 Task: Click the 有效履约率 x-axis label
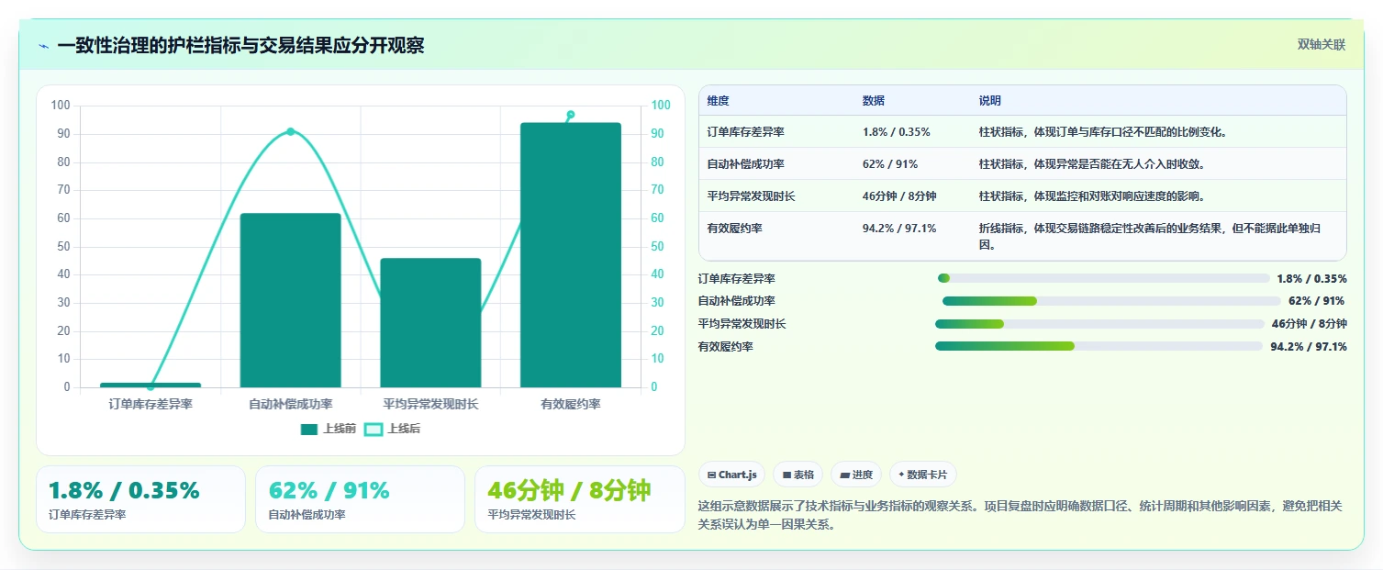571,405
